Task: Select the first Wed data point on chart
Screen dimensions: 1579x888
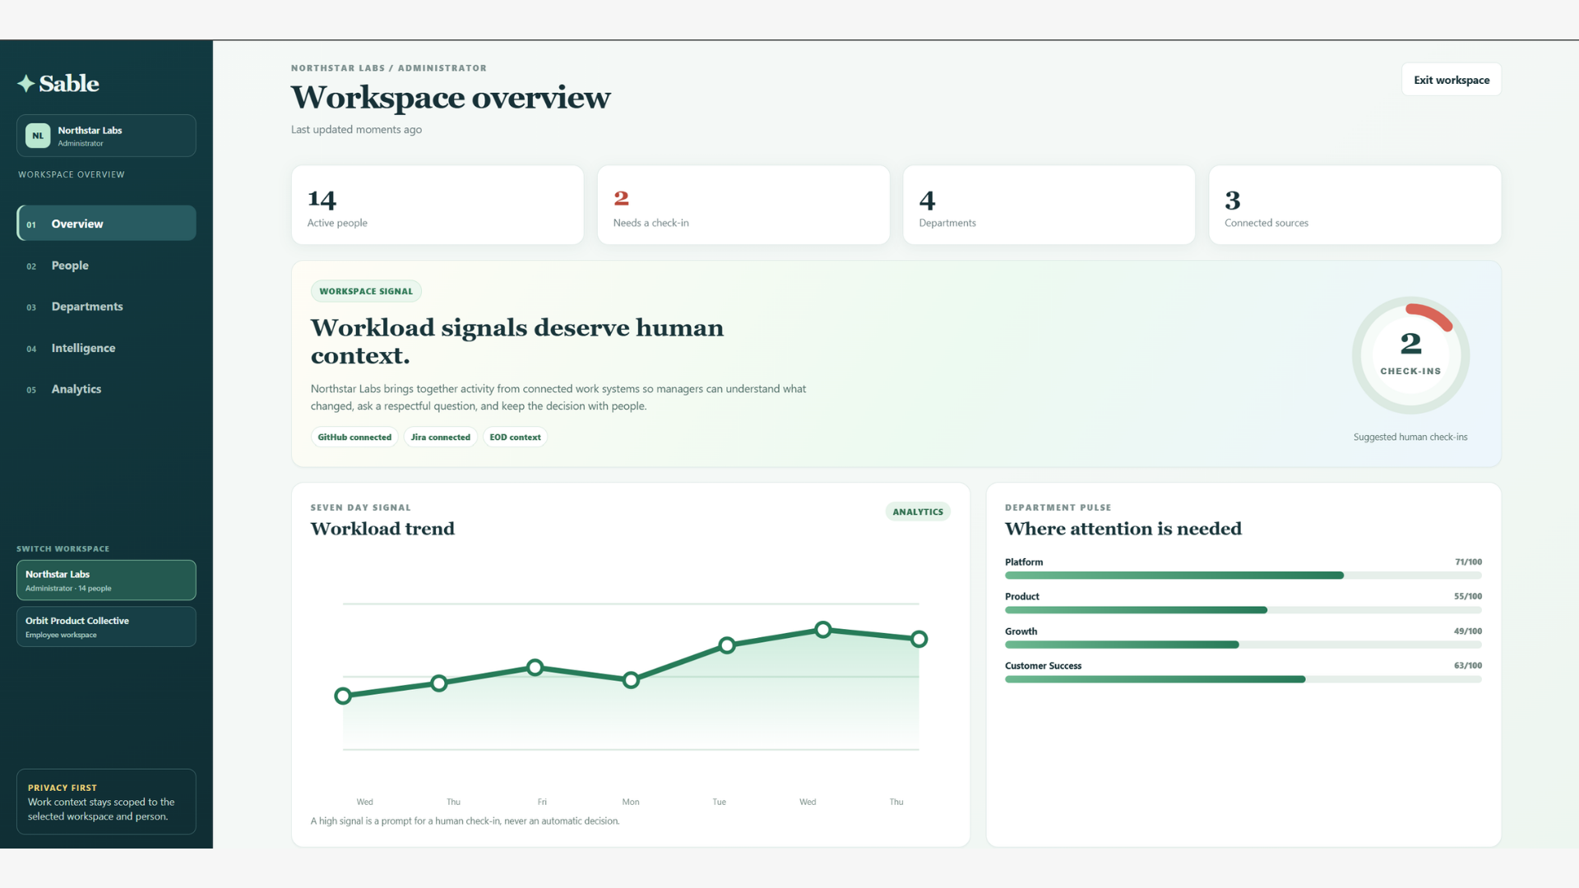Action: coord(343,696)
